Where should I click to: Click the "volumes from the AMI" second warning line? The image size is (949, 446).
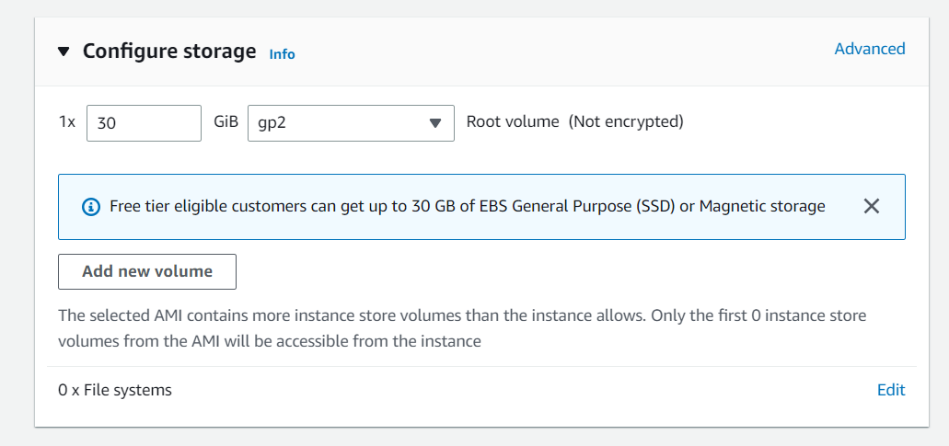[x=269, y=341]
